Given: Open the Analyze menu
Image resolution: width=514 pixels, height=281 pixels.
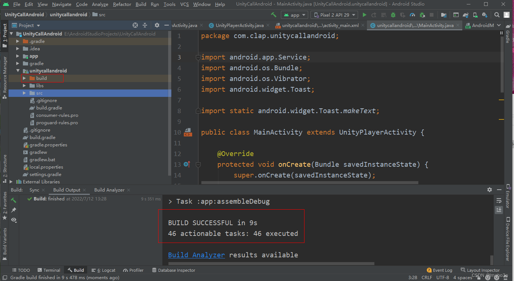Looking at the screenshot, I should point(100,4).
